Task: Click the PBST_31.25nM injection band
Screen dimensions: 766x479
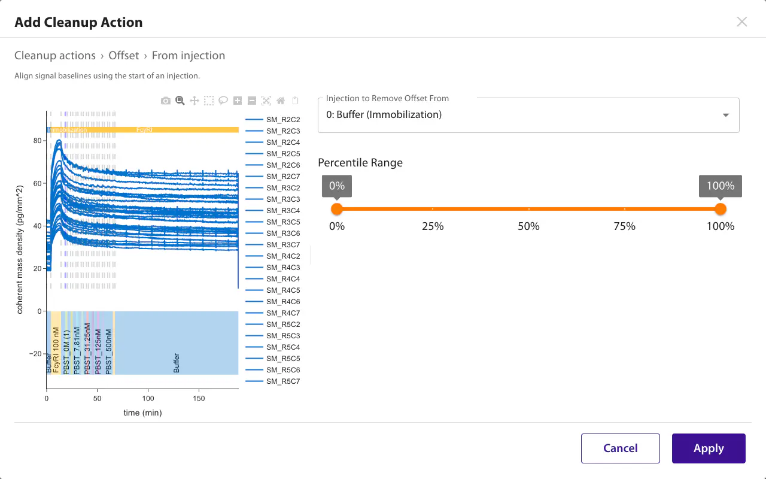Action: (87, 343)
